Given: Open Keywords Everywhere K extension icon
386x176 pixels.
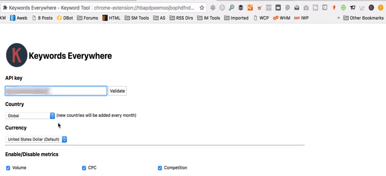Looking at the screenshot, I should pos(371,7).
